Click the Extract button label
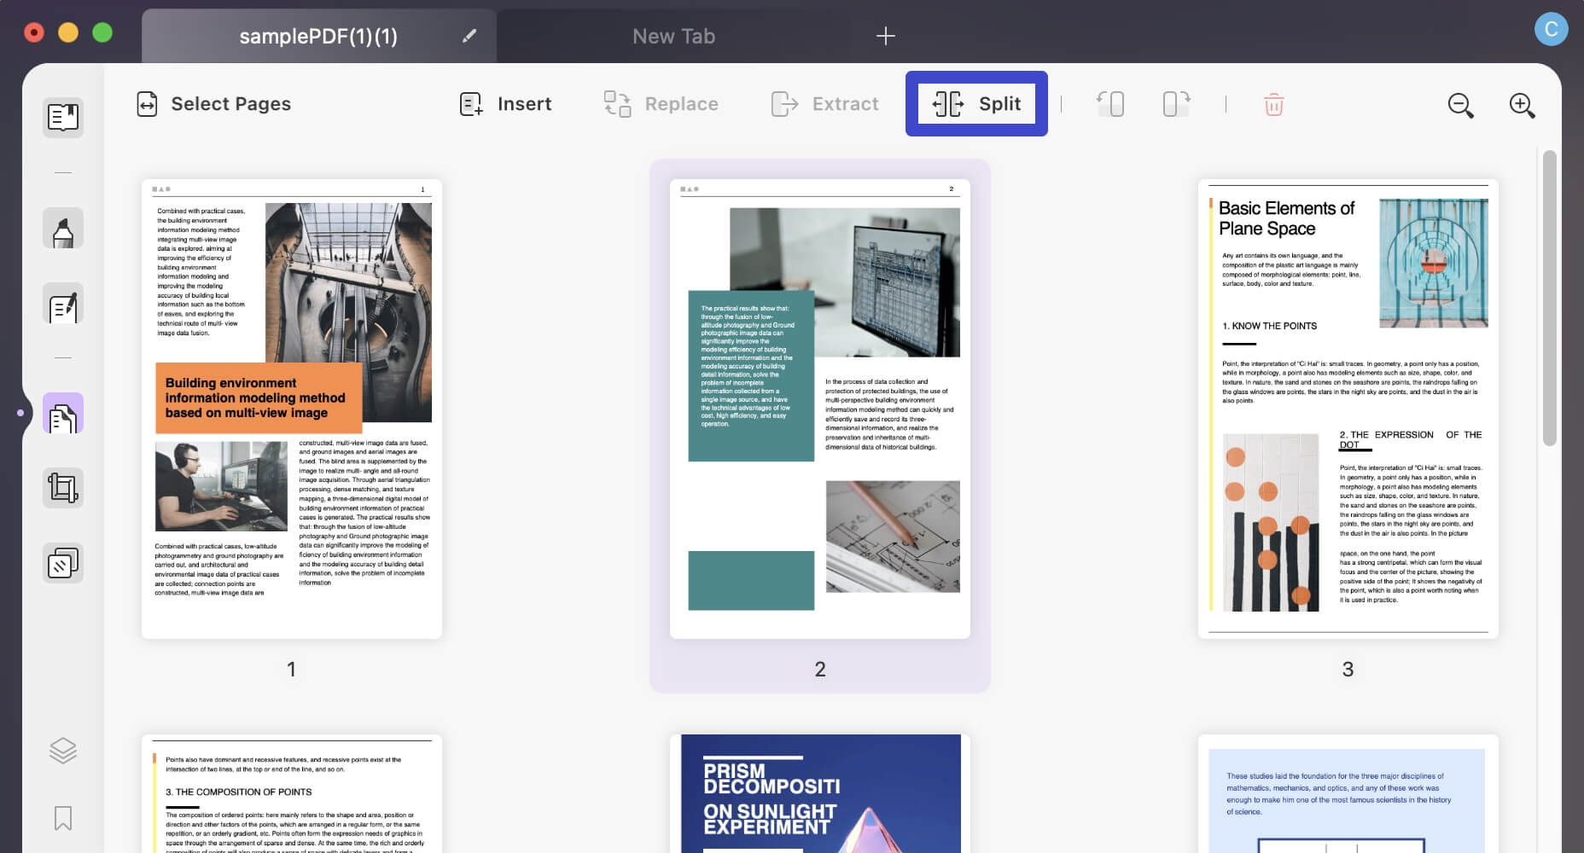 tap(845, 104)
